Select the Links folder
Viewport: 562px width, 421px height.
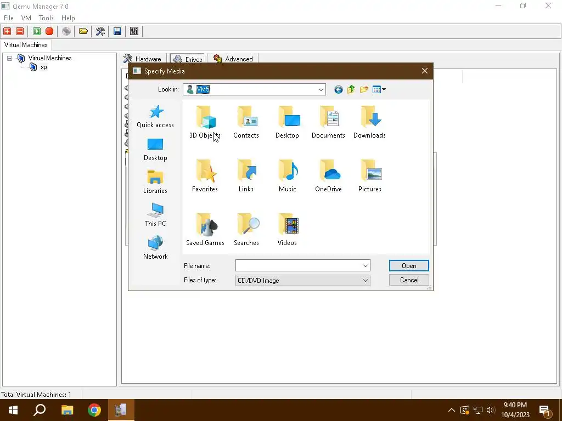246,176
